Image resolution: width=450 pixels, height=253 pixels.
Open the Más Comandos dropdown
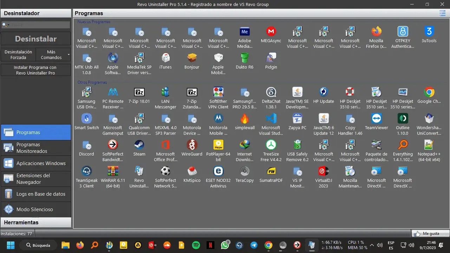[53, 54]
